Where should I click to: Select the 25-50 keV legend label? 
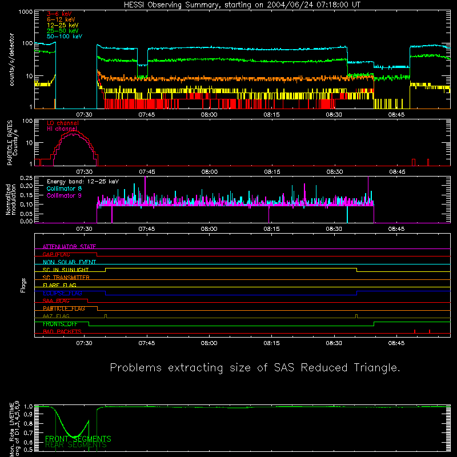tap(63, 31)
